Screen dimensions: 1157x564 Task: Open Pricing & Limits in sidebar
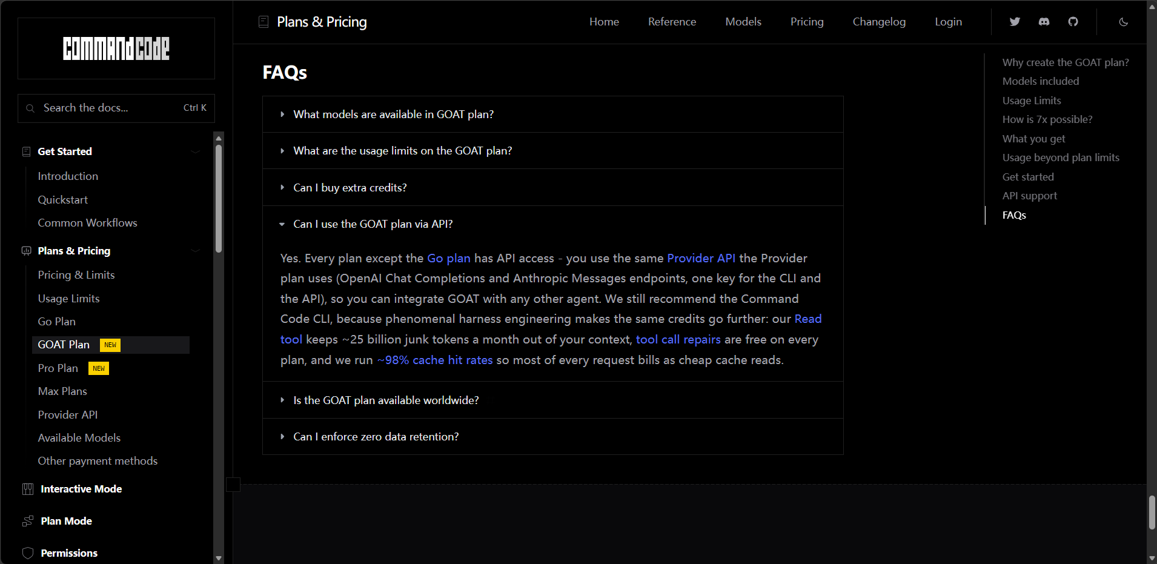point(76,275)
